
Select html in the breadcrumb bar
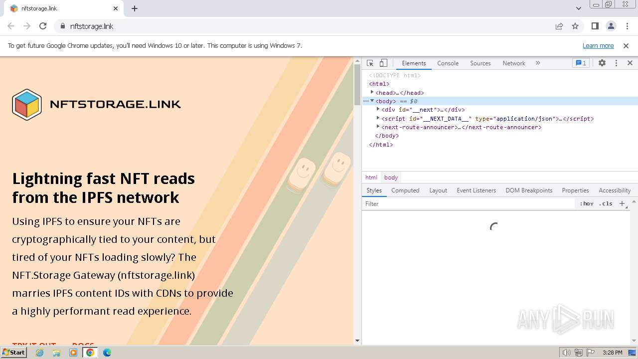371,178
